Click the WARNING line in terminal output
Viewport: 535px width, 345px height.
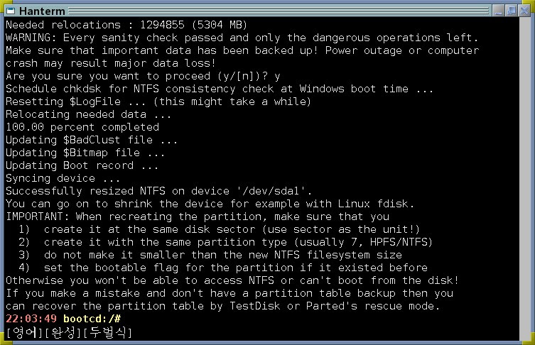point(242,38)
